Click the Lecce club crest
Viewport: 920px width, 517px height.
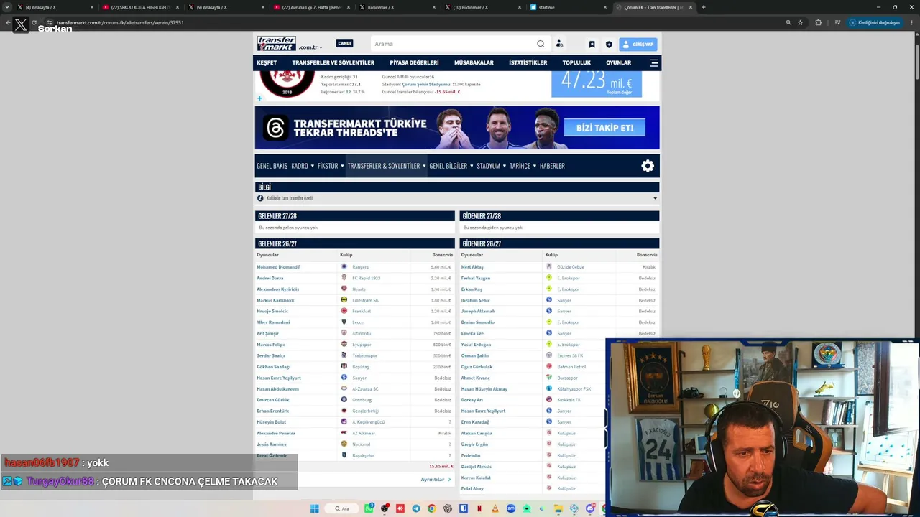(344, 322)
